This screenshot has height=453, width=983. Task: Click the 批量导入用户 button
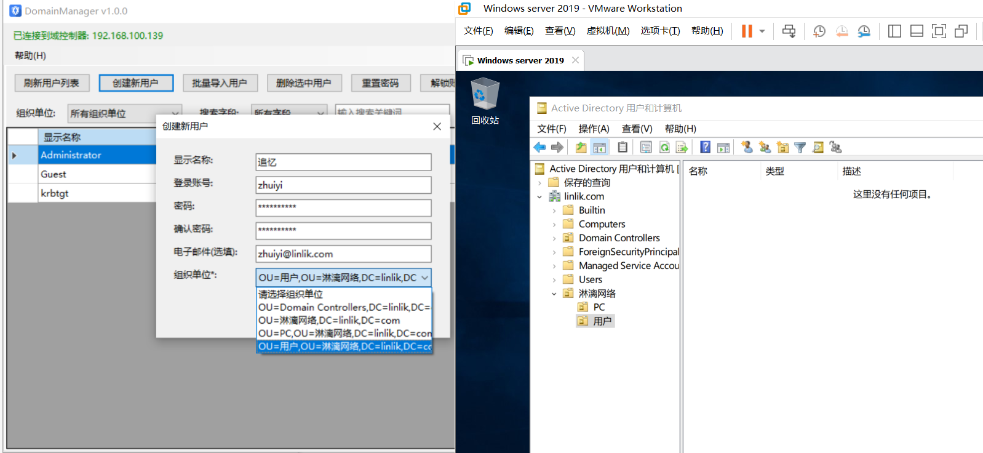point(220,83)
